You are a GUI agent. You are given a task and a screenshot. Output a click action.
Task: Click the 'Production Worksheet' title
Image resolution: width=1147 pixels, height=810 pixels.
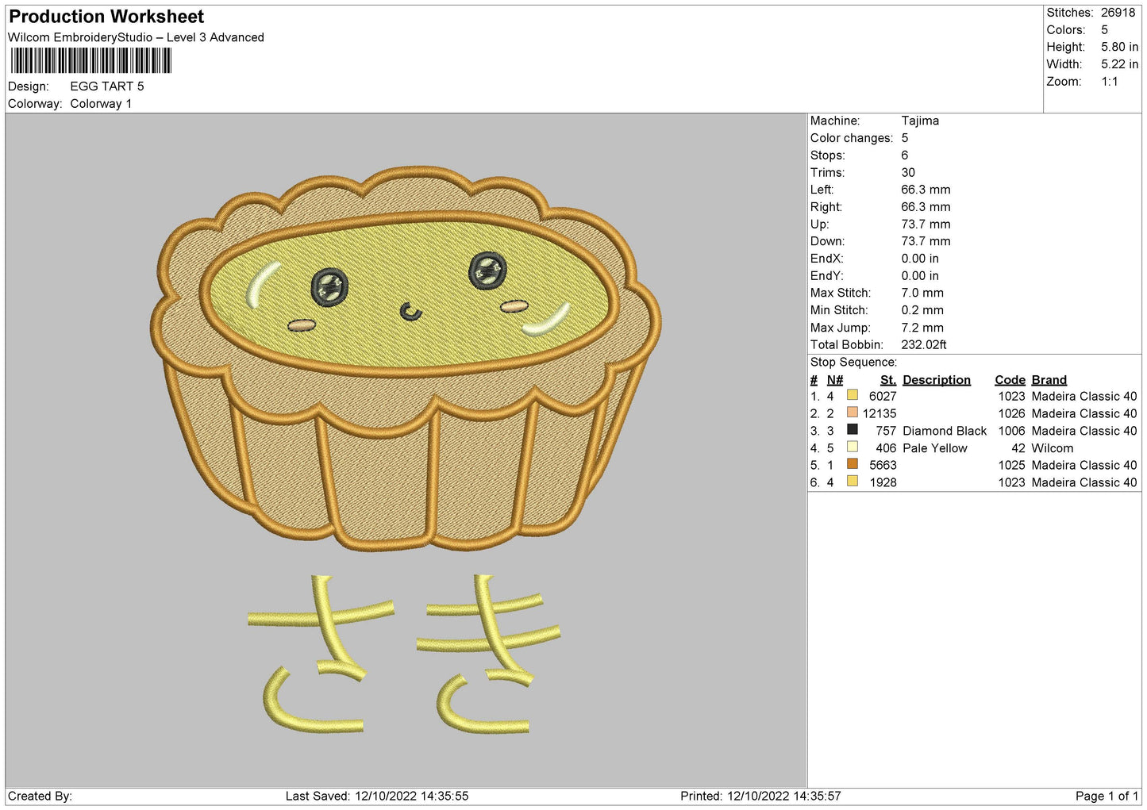(x=106, y=17)
